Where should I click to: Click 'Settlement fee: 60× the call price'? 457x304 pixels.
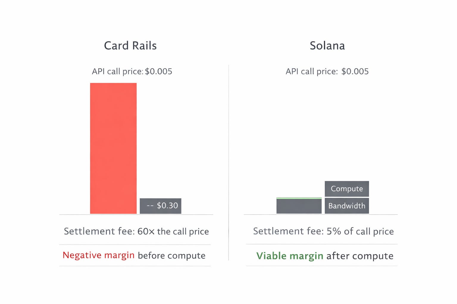pyautogui.click(x=136, y=231)
